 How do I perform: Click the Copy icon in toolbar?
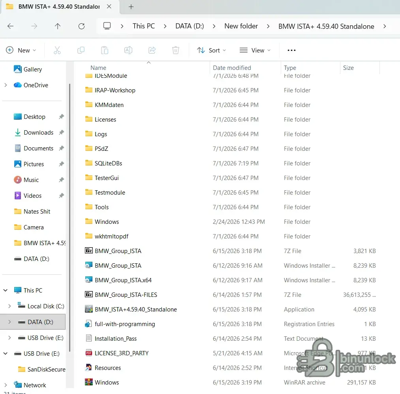coord(81,50)
